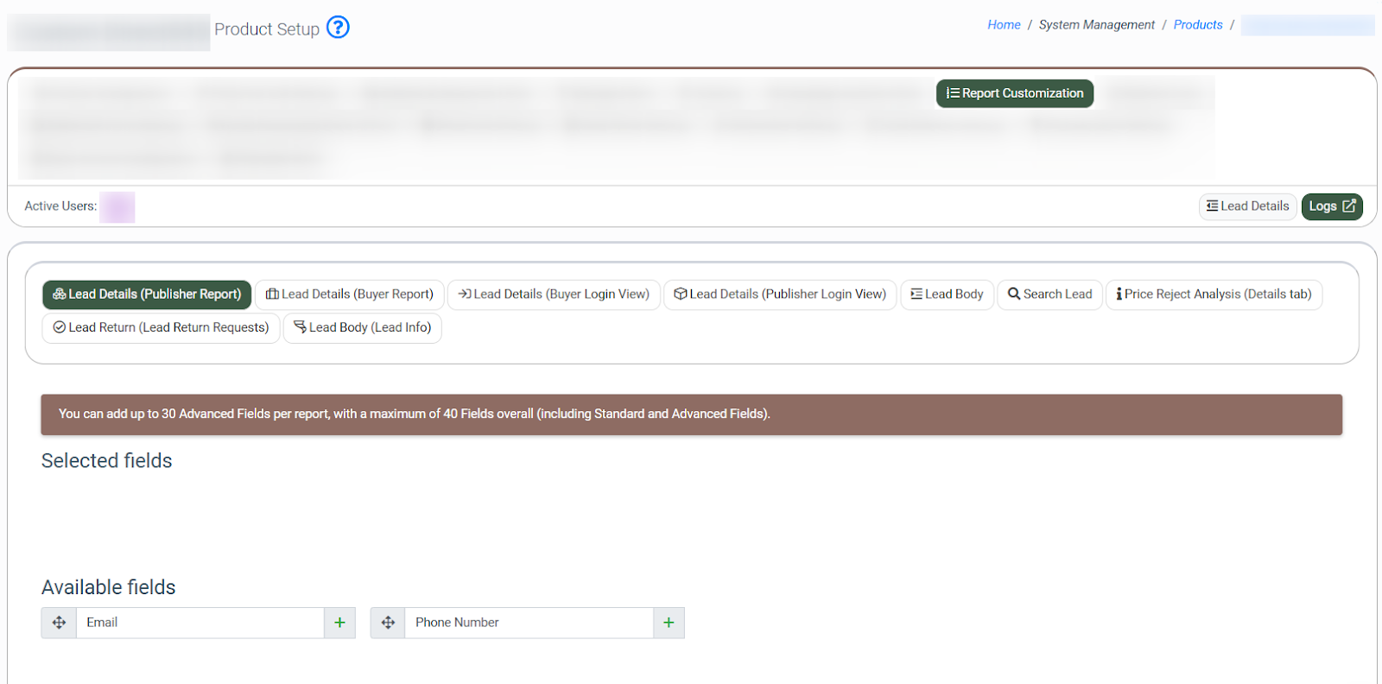Click the move handle icon beside Phone Number
Image resolution: width=1382 pixels, height=684 pixels.
[388, 623]
